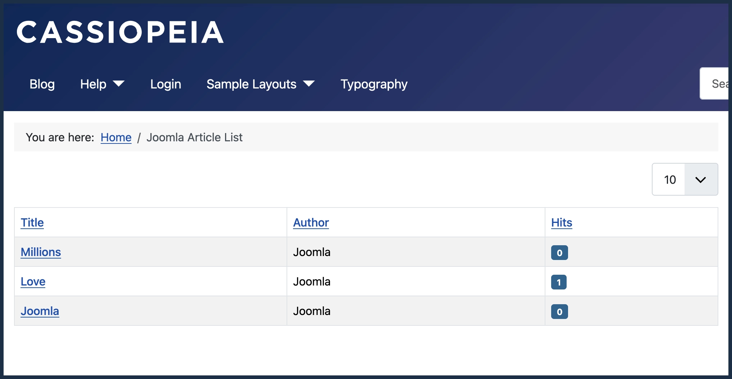The image size is (732, 379).
Task: Click the Cassiopeia site logo
Action: point(120,32)
